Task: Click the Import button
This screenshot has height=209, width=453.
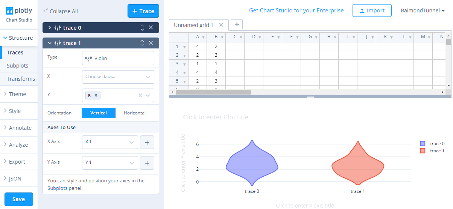Action: click(372, 11)
